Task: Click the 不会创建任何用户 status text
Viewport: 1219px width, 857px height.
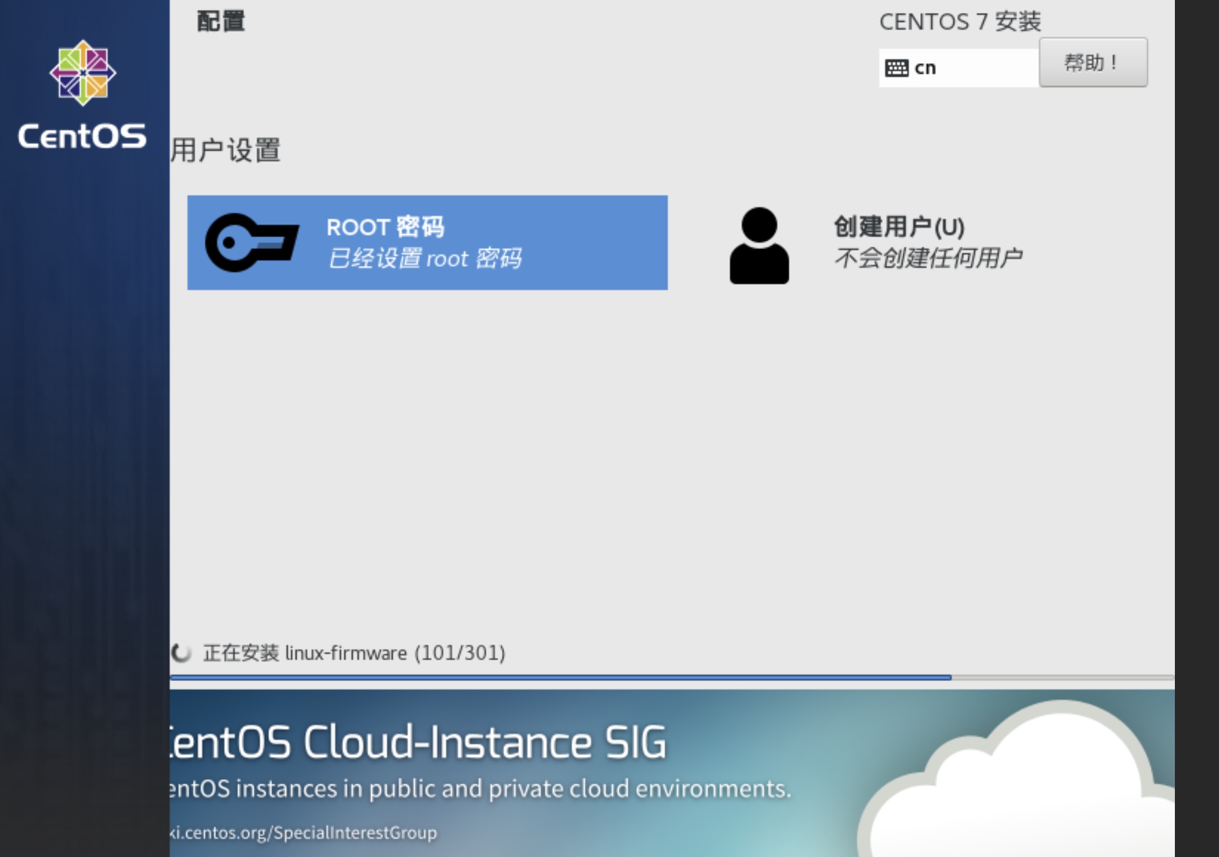Action: (x=928, y=258)
